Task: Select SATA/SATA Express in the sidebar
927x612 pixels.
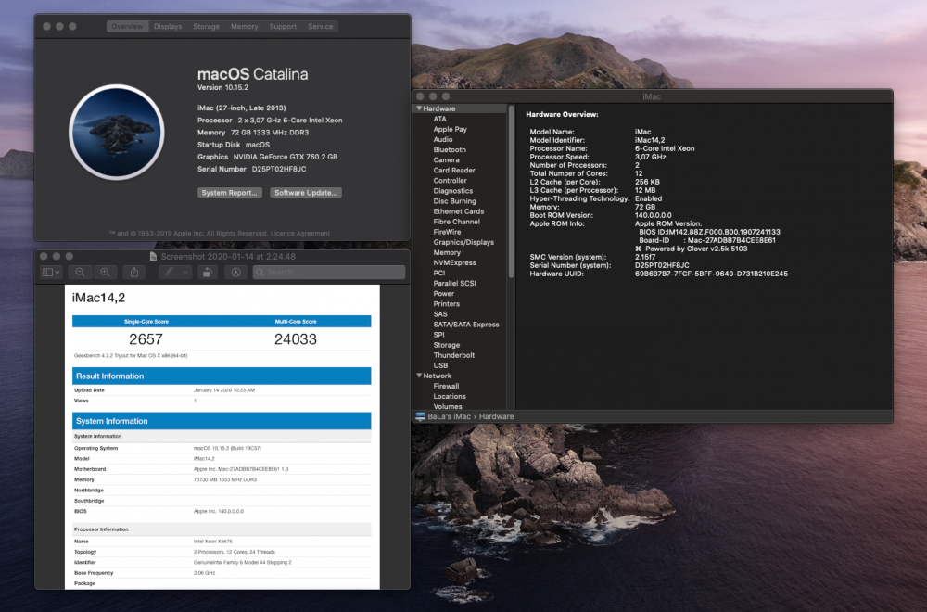Action: [x=466, y=325]
